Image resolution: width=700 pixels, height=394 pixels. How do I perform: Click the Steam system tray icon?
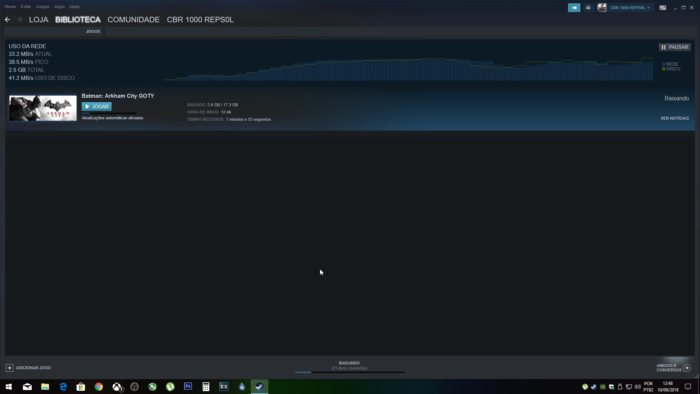(x=594, y=387)
